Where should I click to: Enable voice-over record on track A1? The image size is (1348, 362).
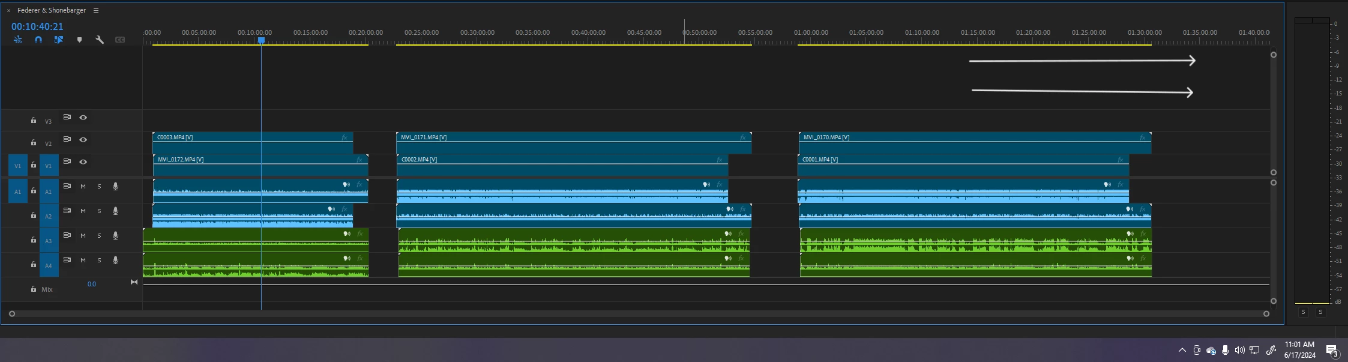(116, 187)
